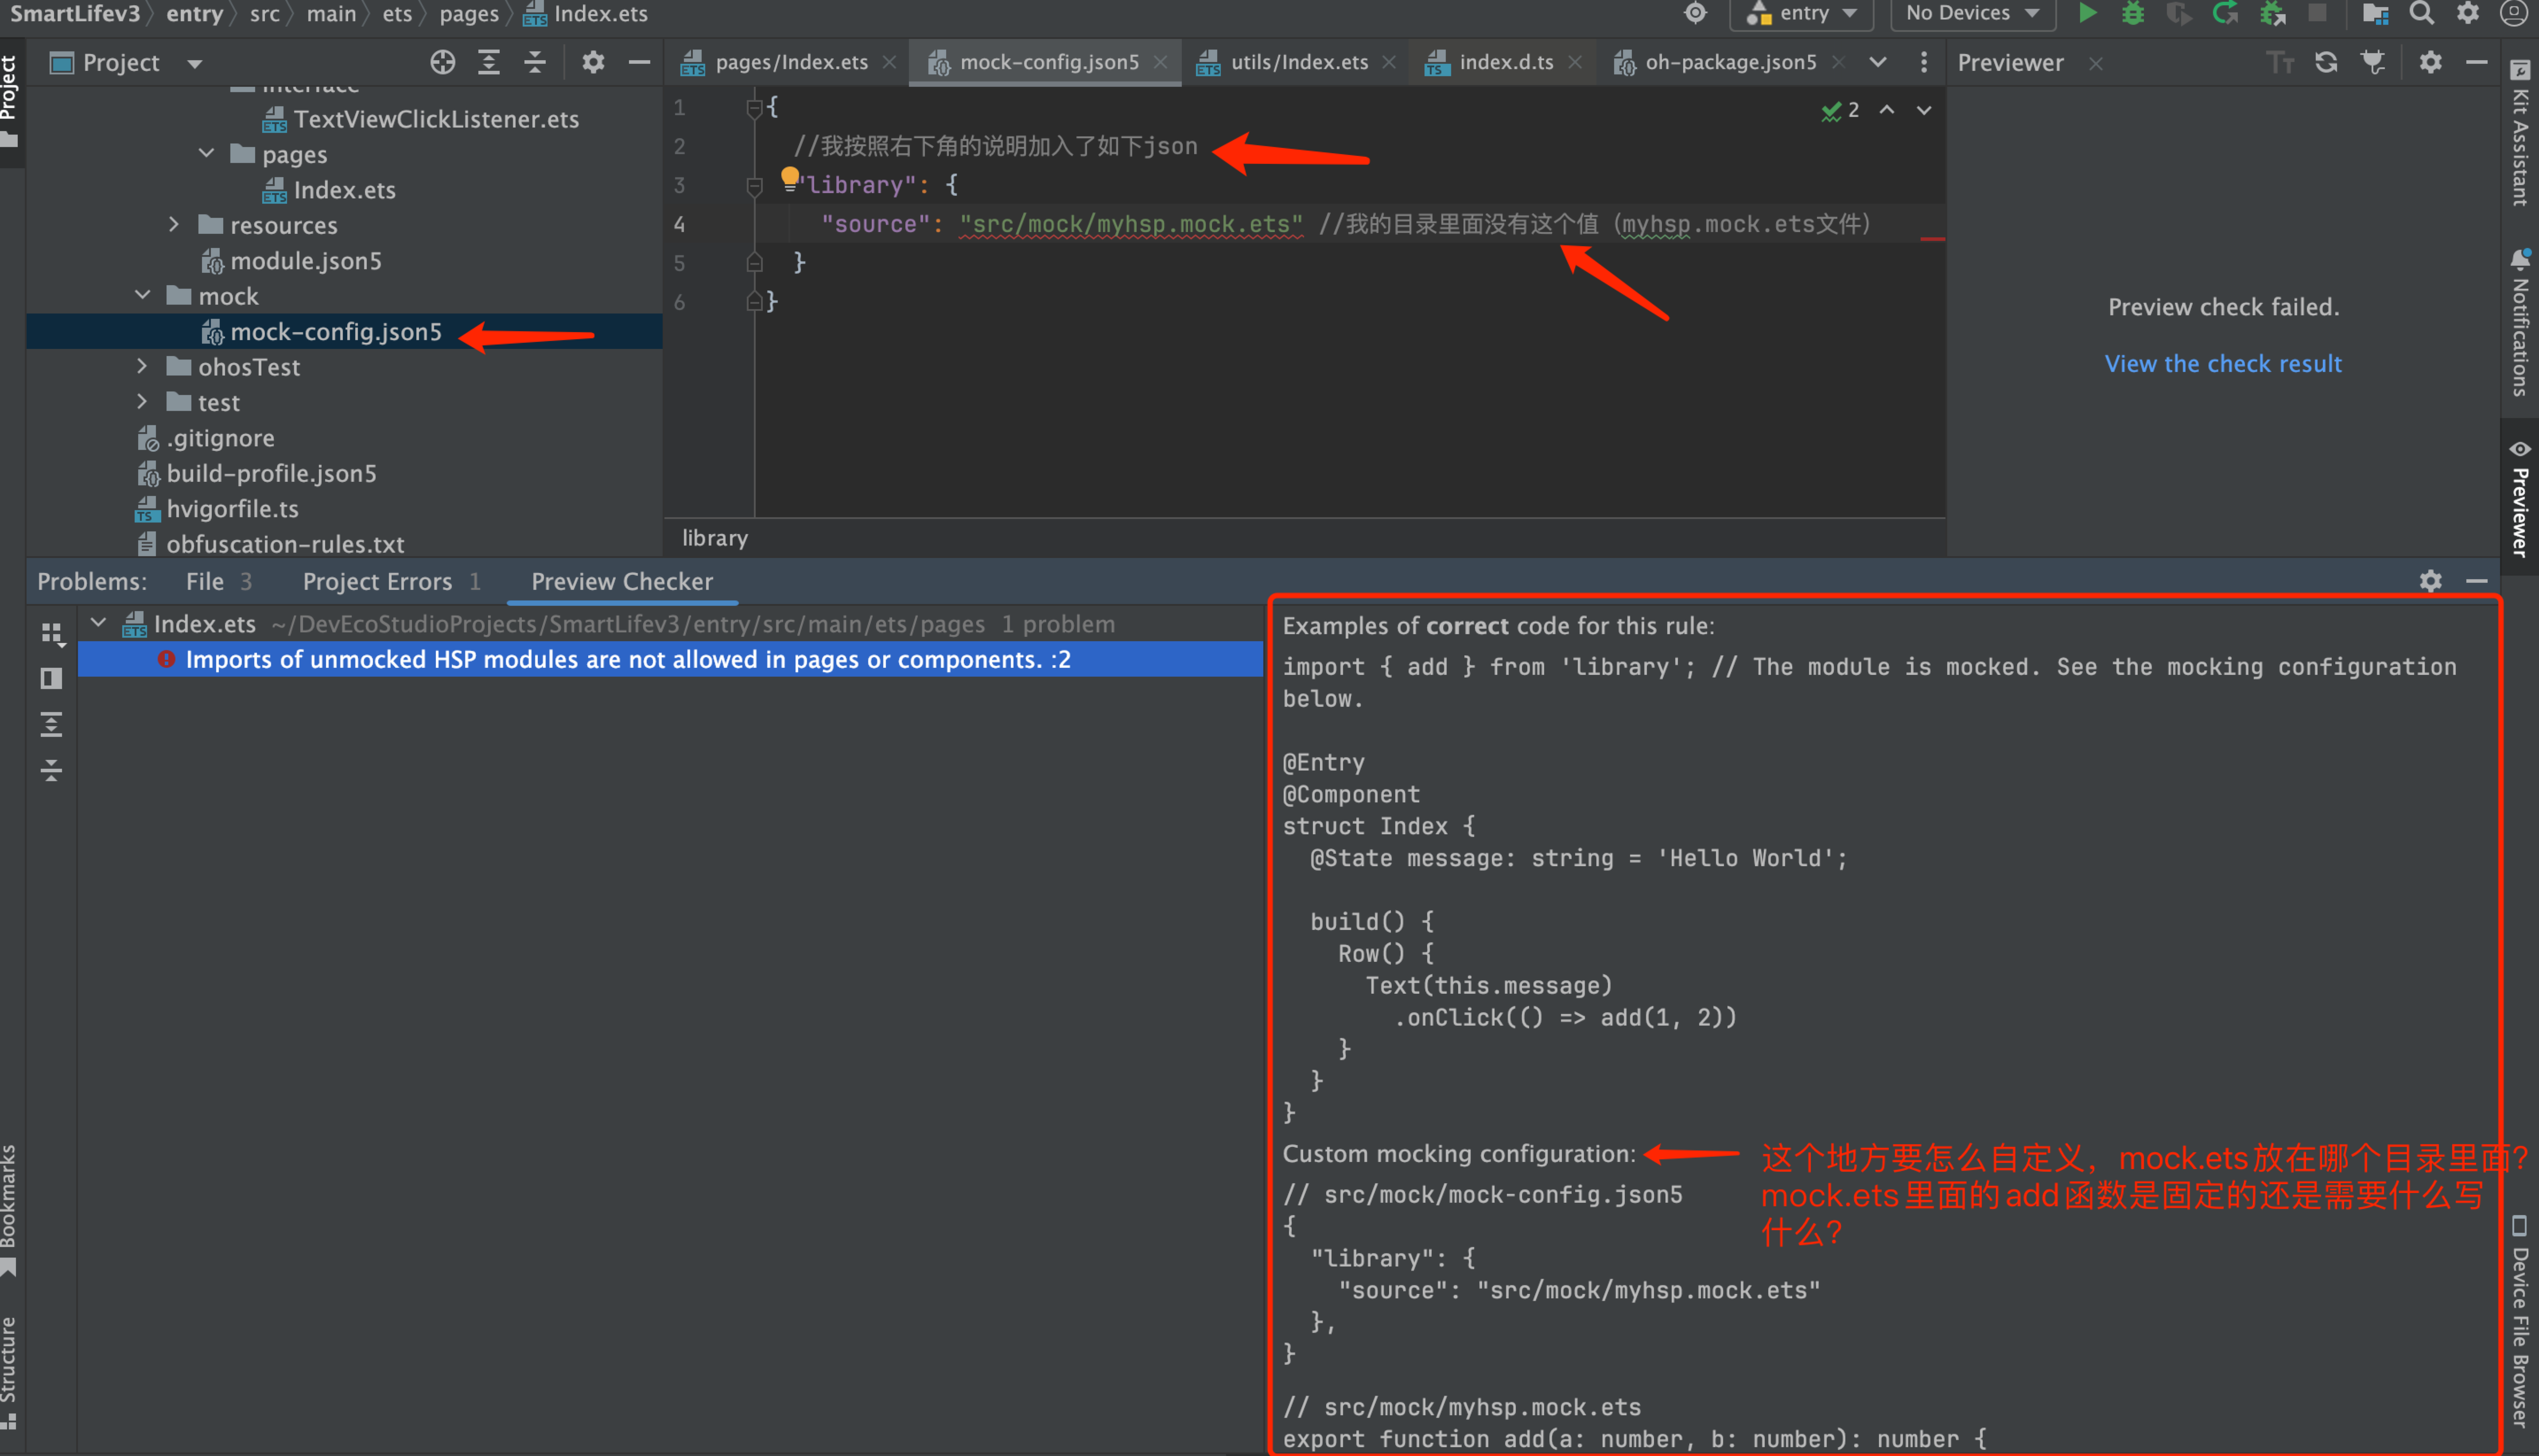Fold the library block on line 3
This screenshot has height=1456, width=2539.
coord(754,185)
